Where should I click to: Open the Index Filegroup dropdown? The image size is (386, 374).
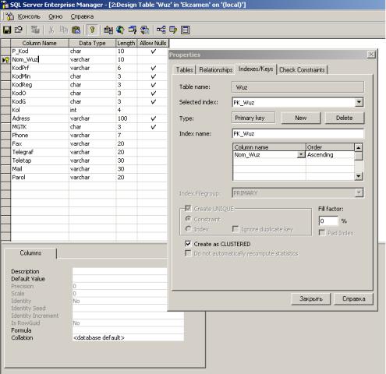pos(359,193)
